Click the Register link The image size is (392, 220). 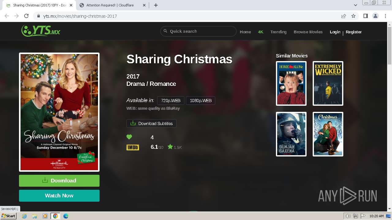[354, 32]
